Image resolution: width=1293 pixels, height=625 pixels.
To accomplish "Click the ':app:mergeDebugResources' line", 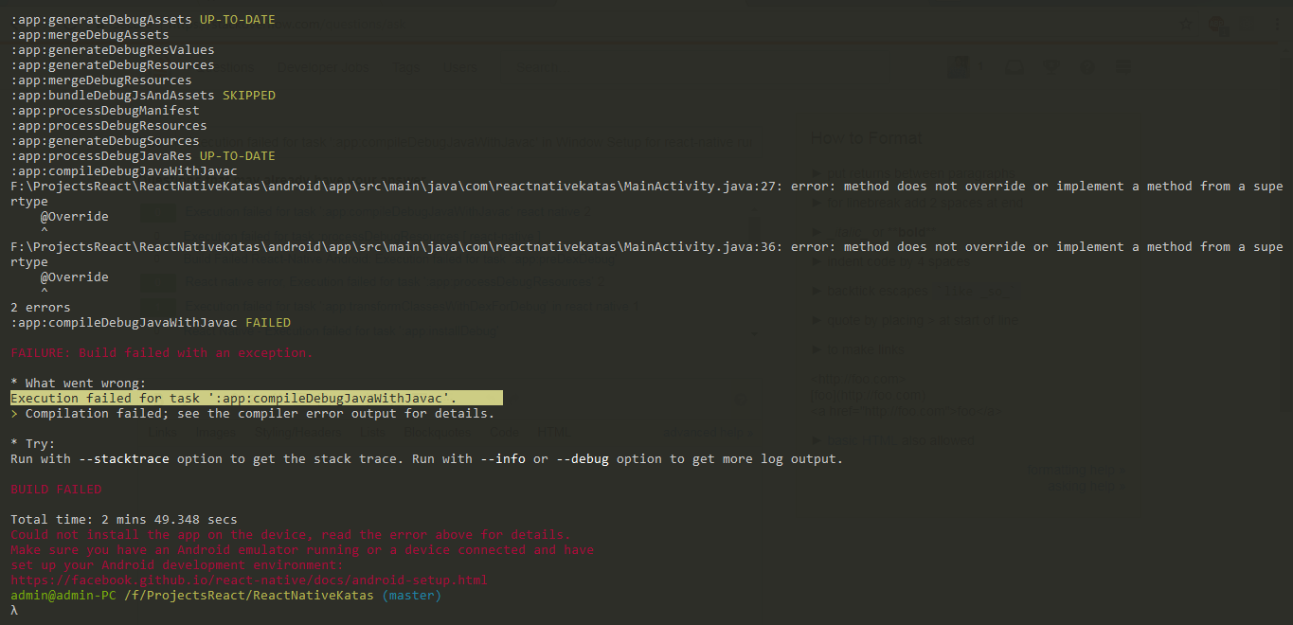I will click(x=101, y=80).
